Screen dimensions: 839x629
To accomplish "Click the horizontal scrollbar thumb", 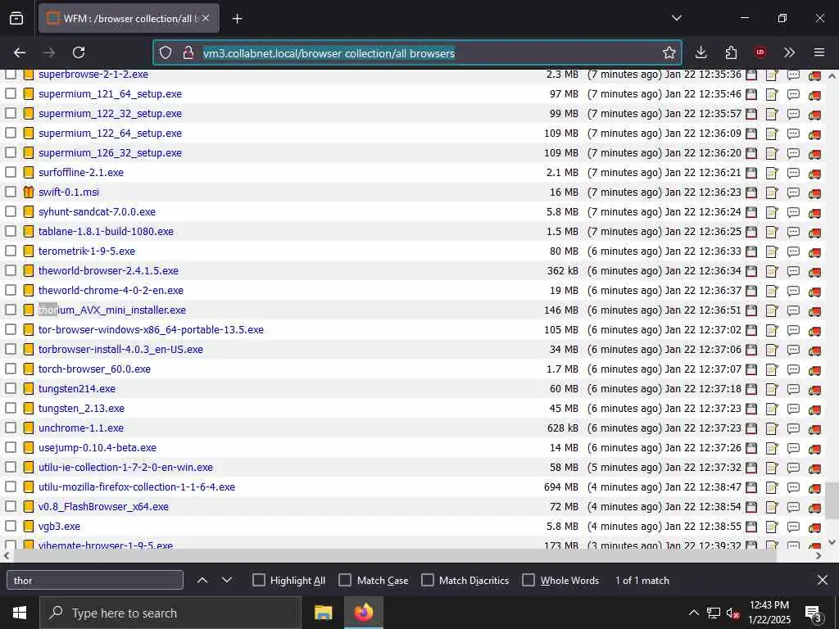I will (395, 556).
